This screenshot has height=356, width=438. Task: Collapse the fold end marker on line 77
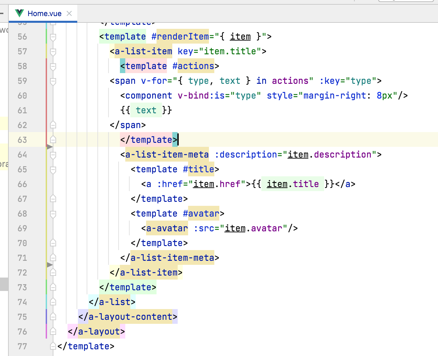pos(53,346)
